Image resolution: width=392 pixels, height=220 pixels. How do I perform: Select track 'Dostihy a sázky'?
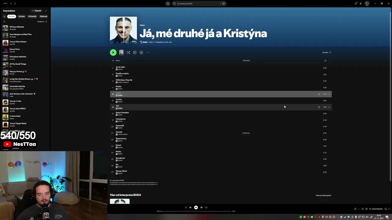[221, 75]
